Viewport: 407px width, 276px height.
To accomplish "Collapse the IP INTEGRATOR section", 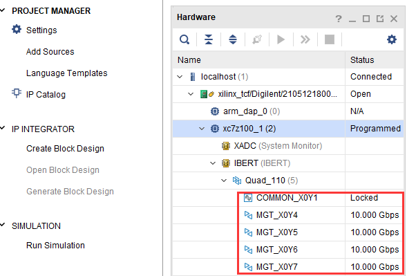I will click(x=3, y=128).
